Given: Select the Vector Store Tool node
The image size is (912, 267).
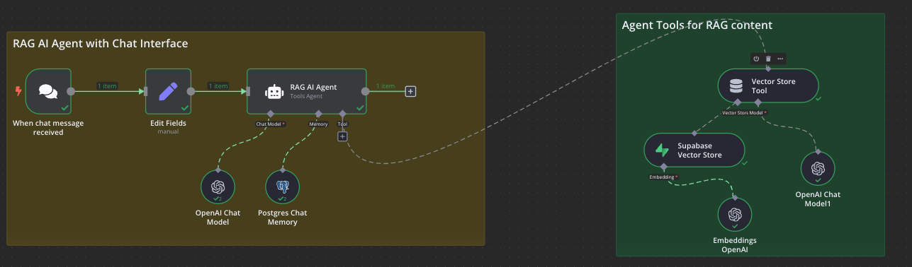Looking at the screenshot, I should coord(769,85).
